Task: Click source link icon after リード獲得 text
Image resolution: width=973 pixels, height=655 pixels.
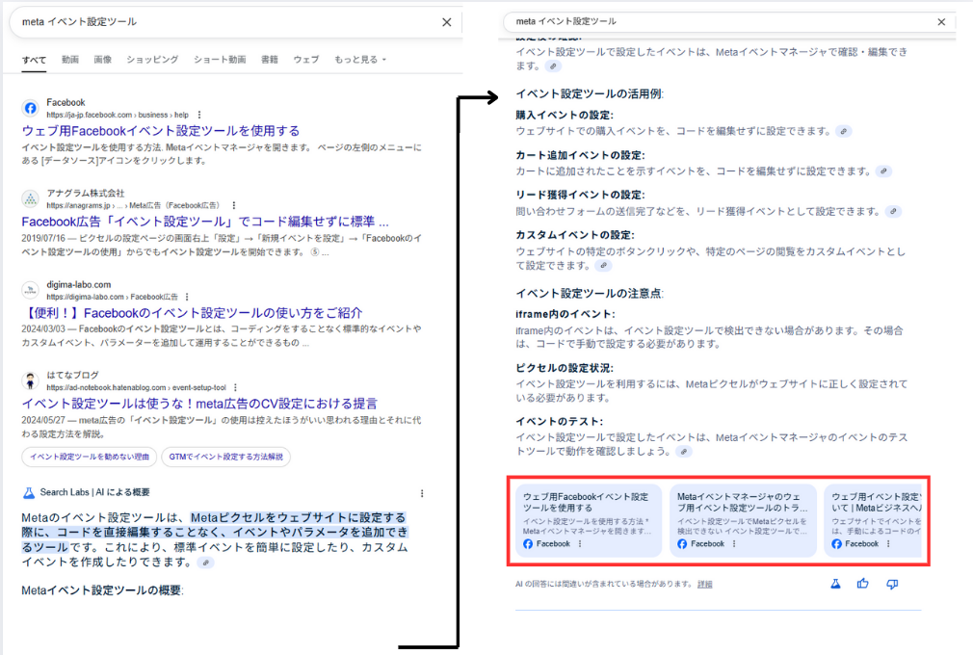Action: click(x=893, y=212)
